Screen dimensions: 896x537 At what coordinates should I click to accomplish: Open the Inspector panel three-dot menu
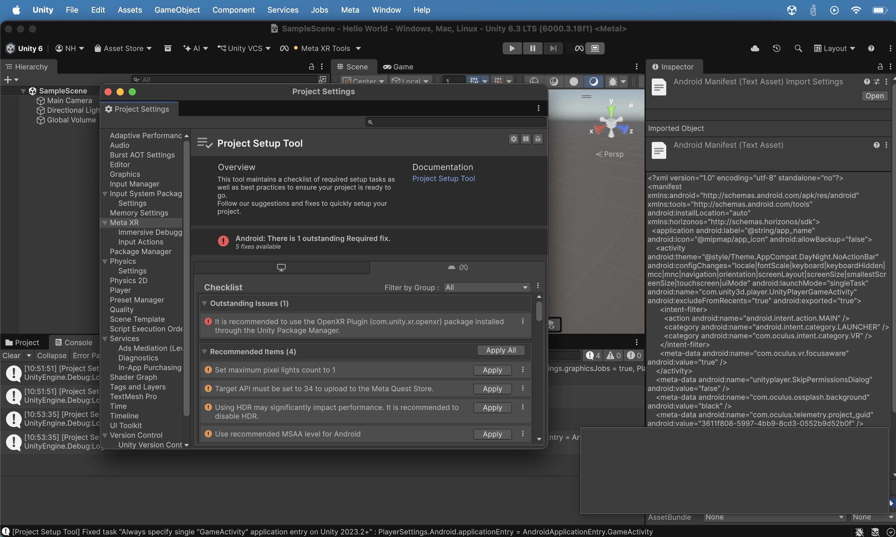[890, 66]
